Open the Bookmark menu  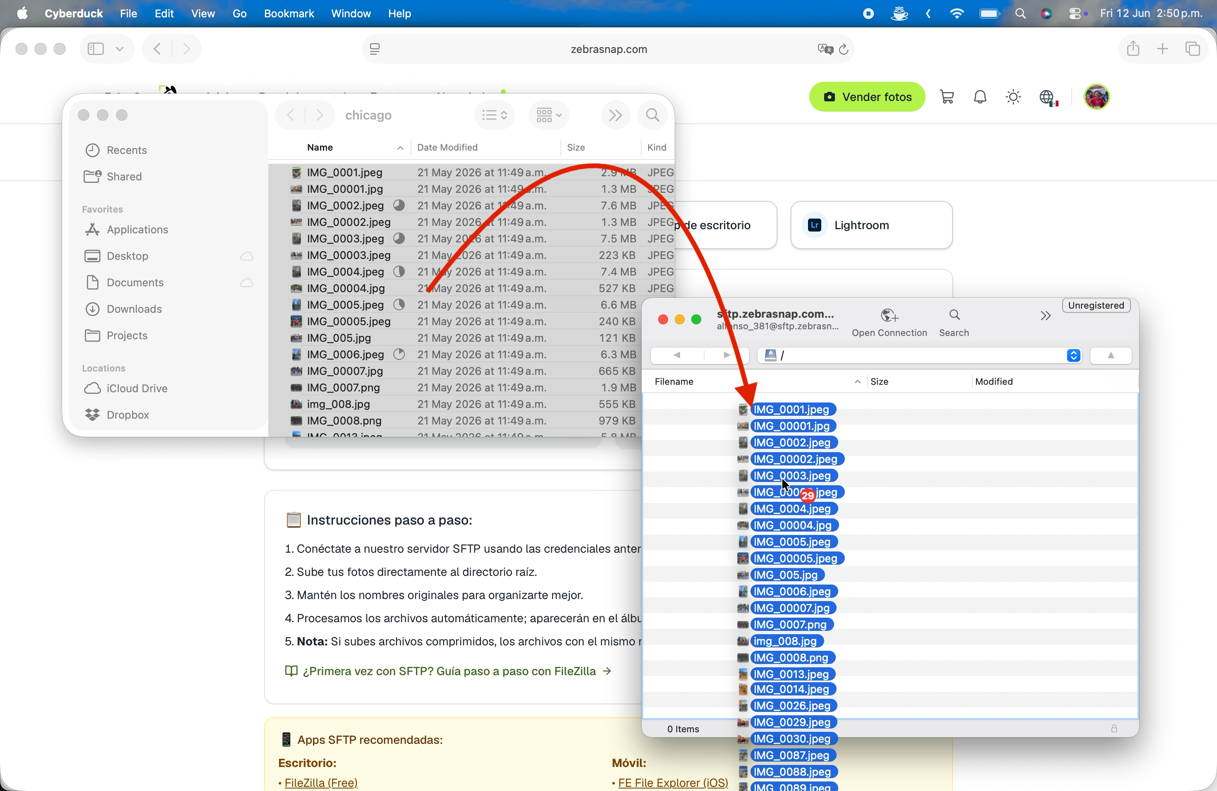[x=289, y=14]
